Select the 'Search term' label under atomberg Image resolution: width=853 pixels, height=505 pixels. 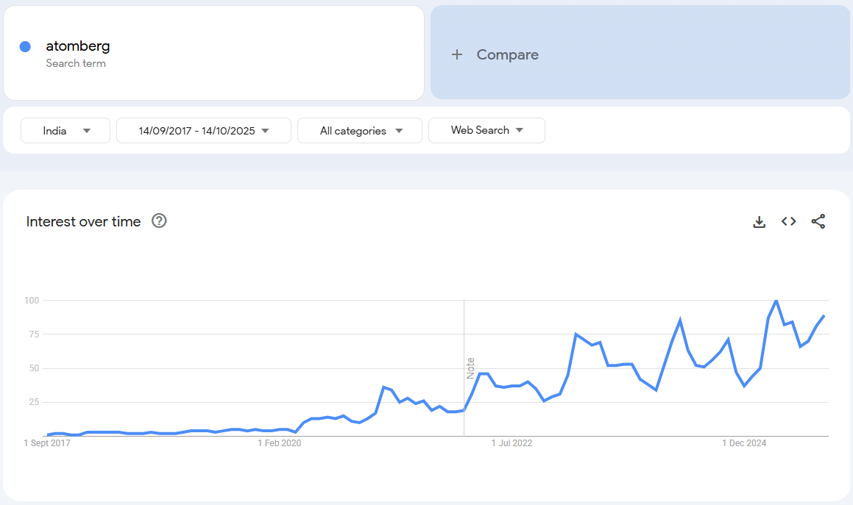pos(76,64)
